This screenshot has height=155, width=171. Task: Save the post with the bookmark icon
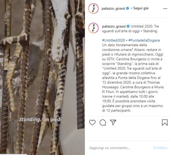[x=165, y=122]
